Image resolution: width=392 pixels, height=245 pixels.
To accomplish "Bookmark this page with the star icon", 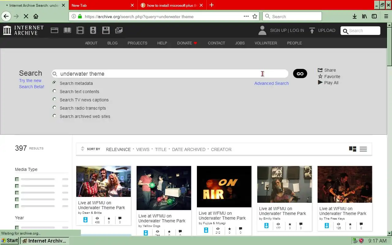I will coord(255,17).
